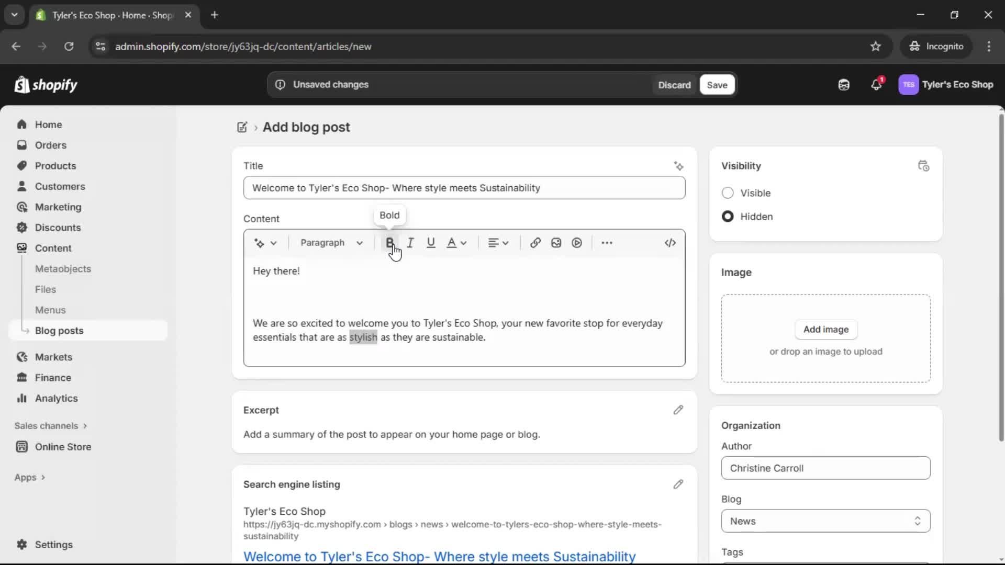Toggle bold formatting in content editor
Image resolution: width=1005 pixels, height=565 pixels.
[x=389, y=242]
